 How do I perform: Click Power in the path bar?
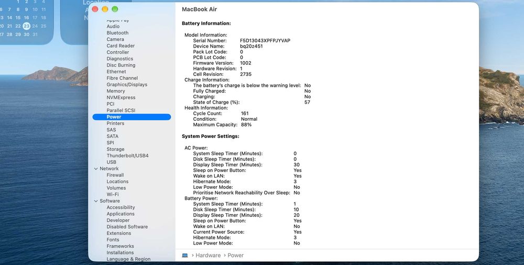[x=236, y=256]
